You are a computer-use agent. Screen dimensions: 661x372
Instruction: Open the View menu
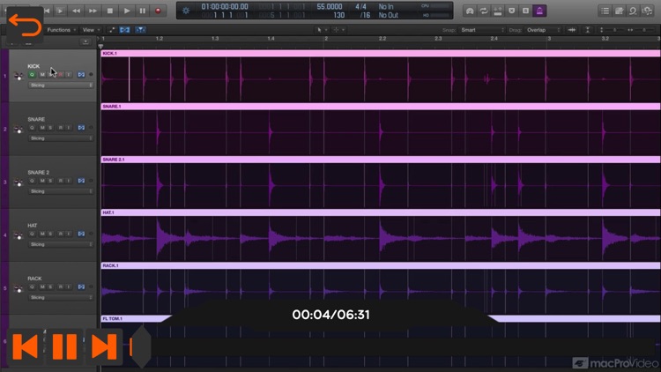click(91, 30)
